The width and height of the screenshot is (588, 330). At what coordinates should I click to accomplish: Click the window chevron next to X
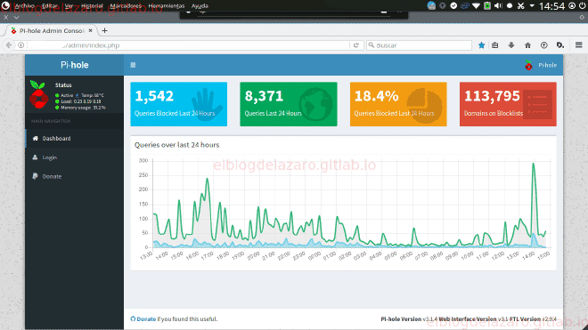[17, 17]
